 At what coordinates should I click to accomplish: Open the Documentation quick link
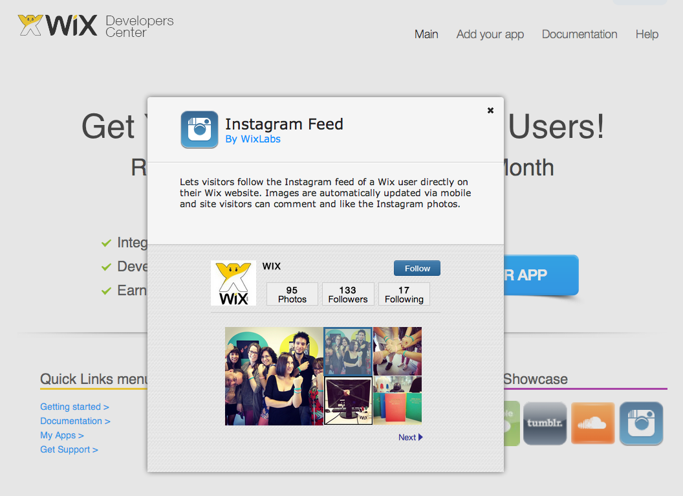coord(76,421)
